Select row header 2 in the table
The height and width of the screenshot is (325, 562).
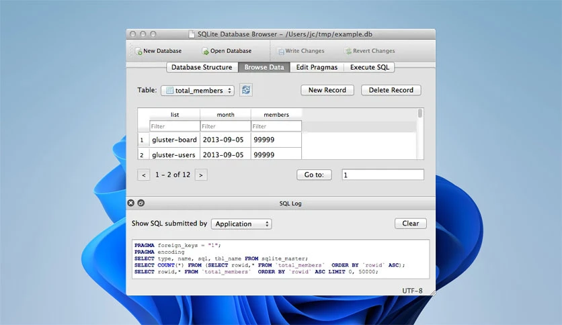tap(143, 154)
